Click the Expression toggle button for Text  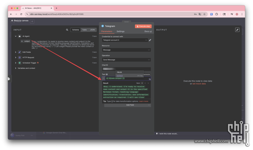pyautogui.click(x=147, y=74)
